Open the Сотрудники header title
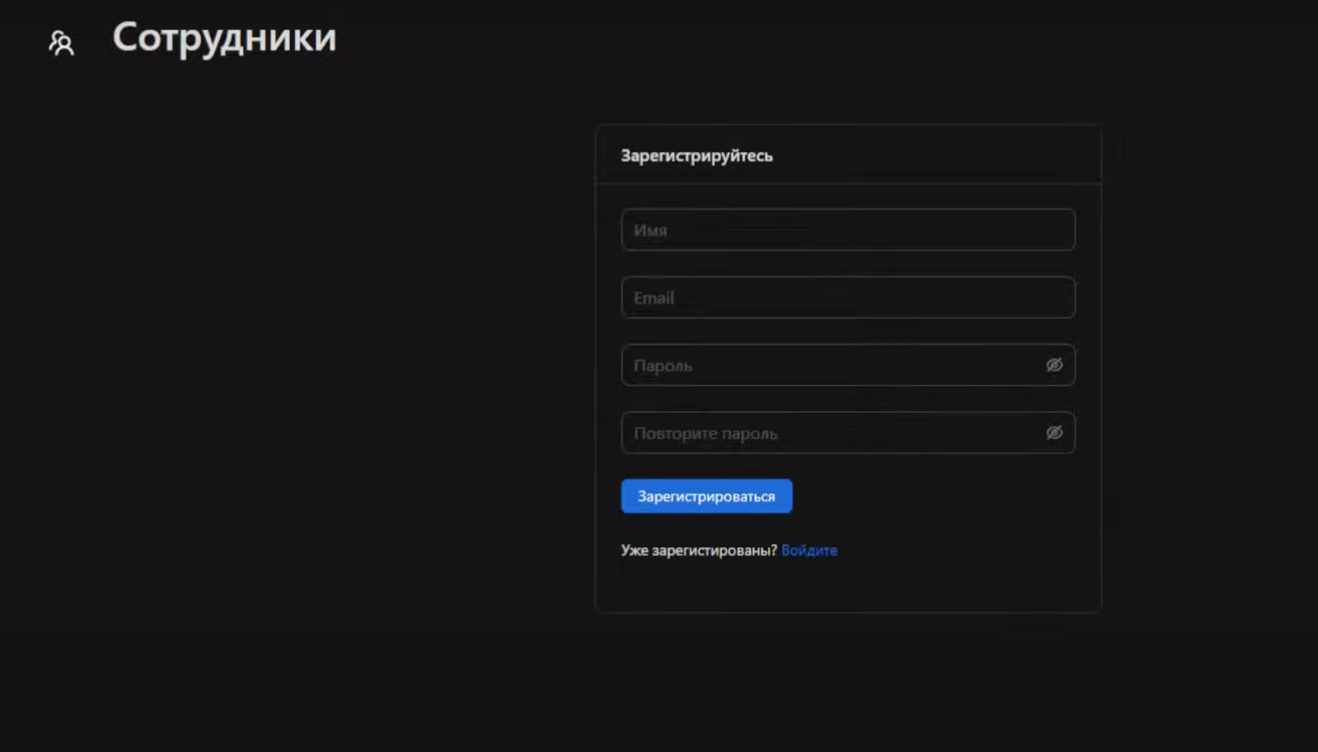This screenshot has width=1318, height=752. point(225,38)
